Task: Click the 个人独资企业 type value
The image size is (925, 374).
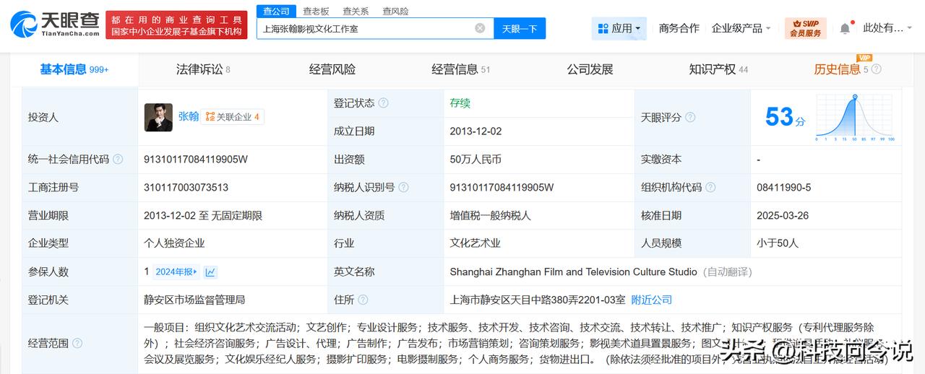Action: pos(174,243)
